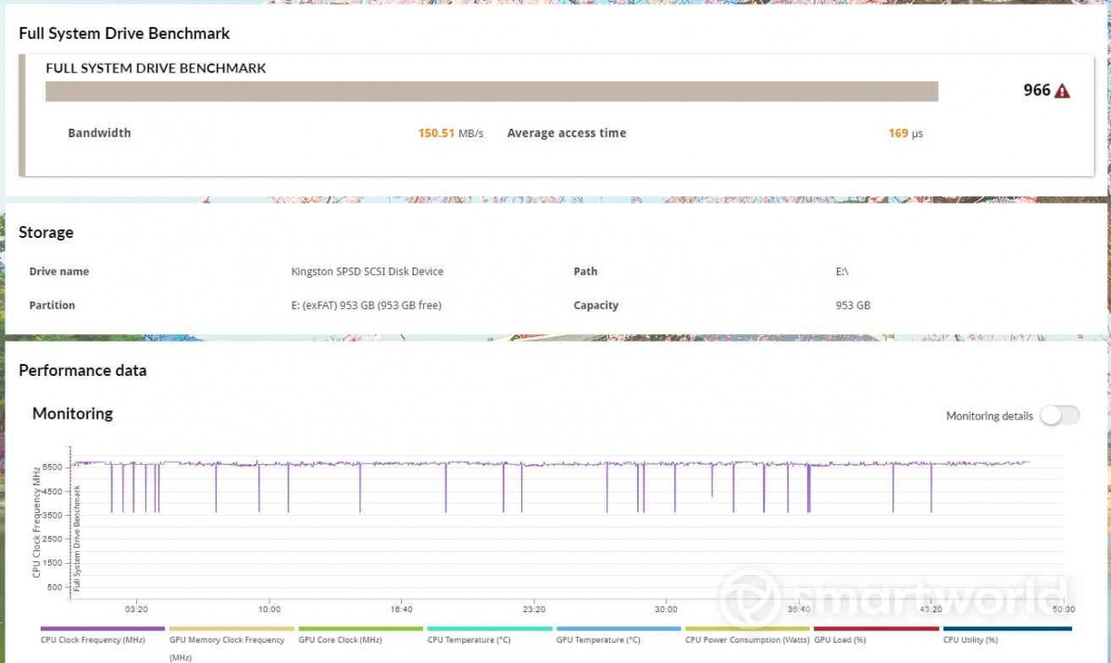Click the 169 µs average access time value

tap(905, 133)
